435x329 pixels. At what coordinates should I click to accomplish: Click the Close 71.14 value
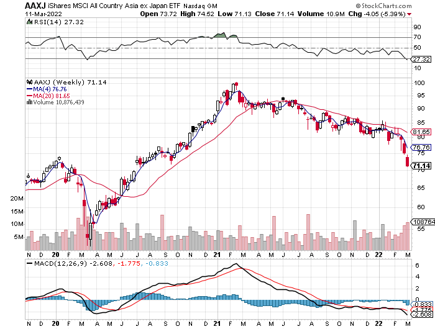tap(274, 14)
